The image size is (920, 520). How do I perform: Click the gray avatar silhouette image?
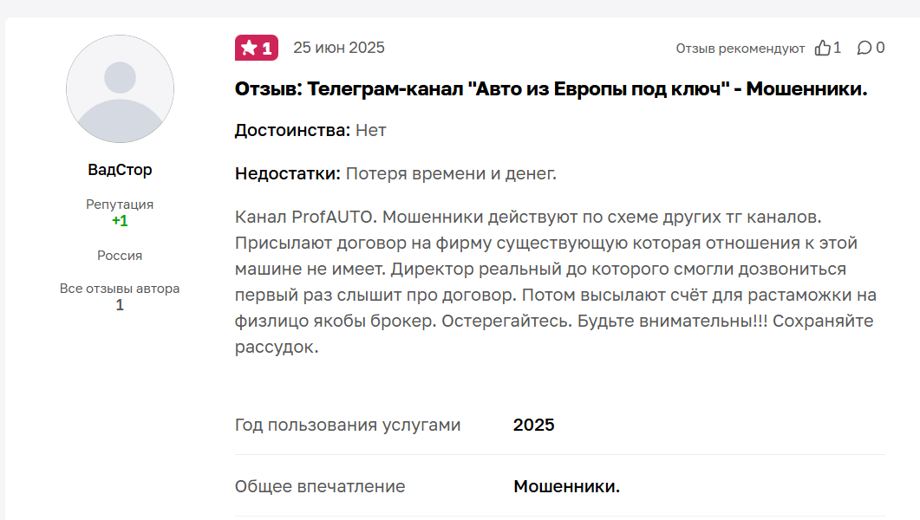coord(120,89)
